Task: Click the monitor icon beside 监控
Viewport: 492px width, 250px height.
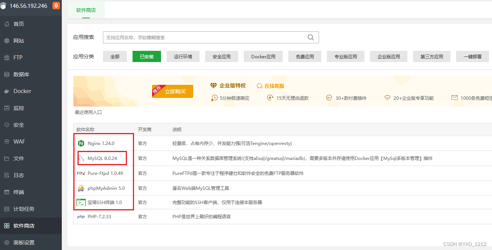Action: (x=7, y=108)
